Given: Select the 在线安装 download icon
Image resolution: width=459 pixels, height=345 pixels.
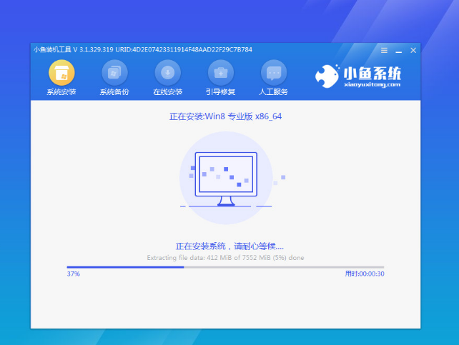Looking at the screenshot, I should tap(168, 73).
